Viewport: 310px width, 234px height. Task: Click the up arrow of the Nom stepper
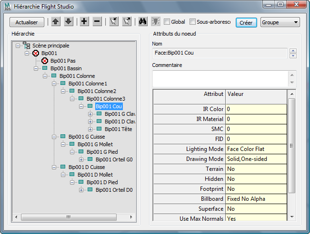[293, 51]
